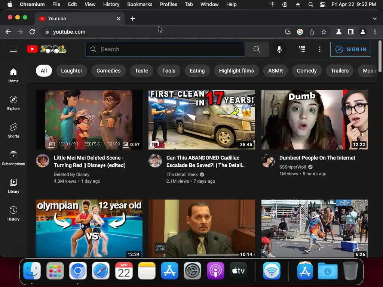
Task: Expand the tab search chevron
Action: coord(375,19)
